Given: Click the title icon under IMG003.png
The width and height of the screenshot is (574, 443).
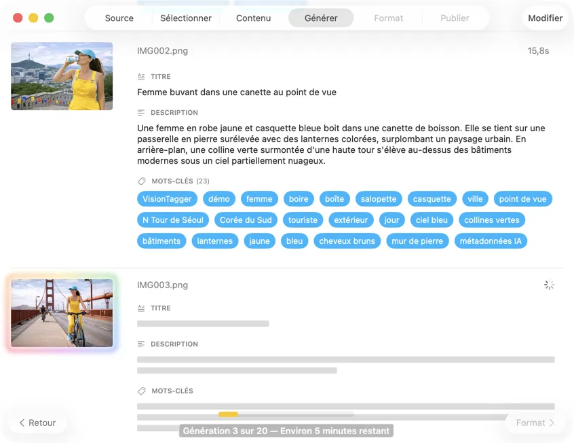Looking at the screenshot, I should (141, 308).
